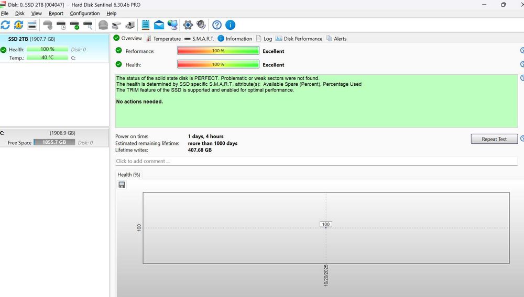Click the gray disk with shield toolbar icon
The image size is (524, 297).
tap(48, 25)
